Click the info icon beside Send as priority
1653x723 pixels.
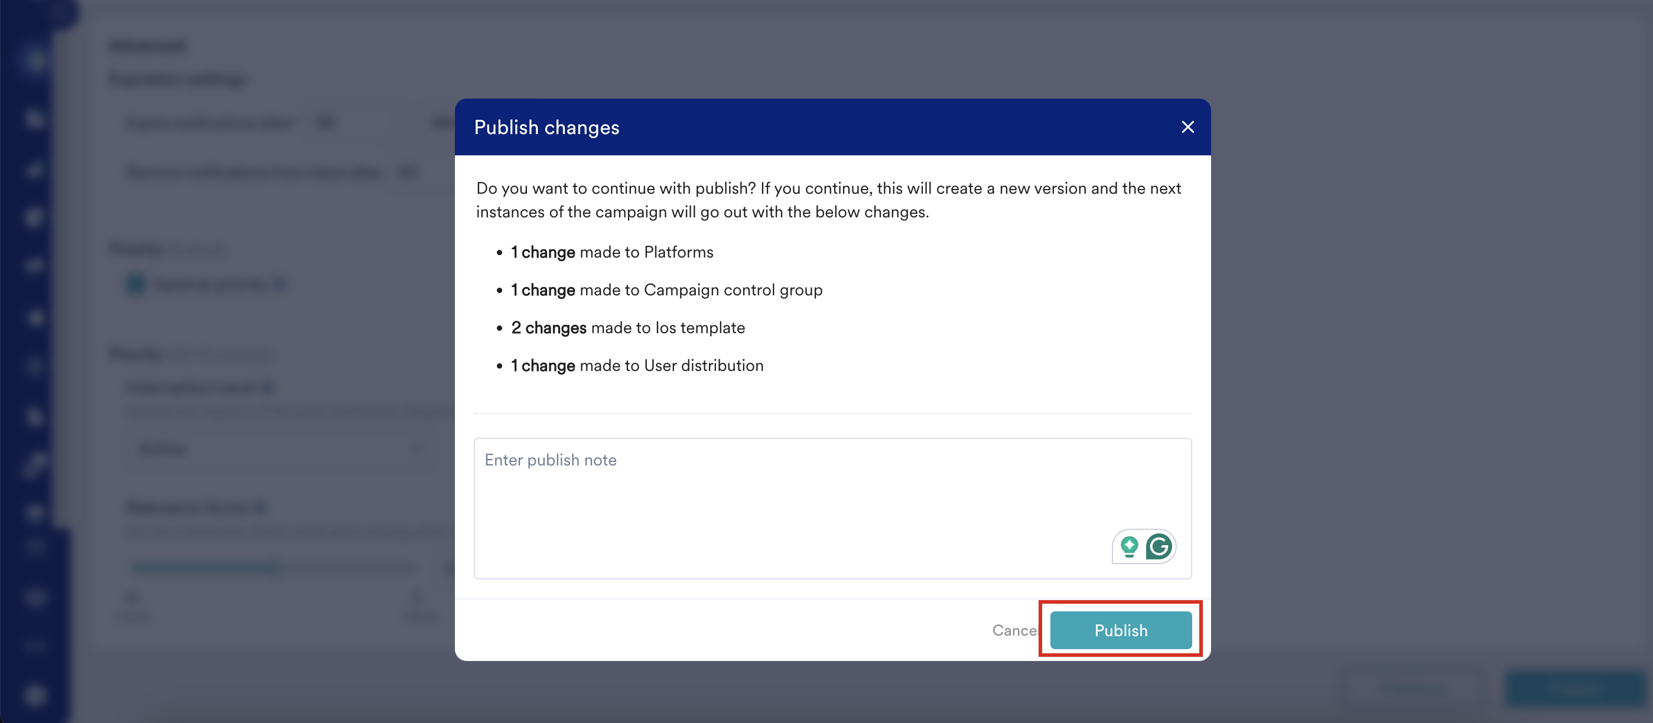tap(279, 284)
